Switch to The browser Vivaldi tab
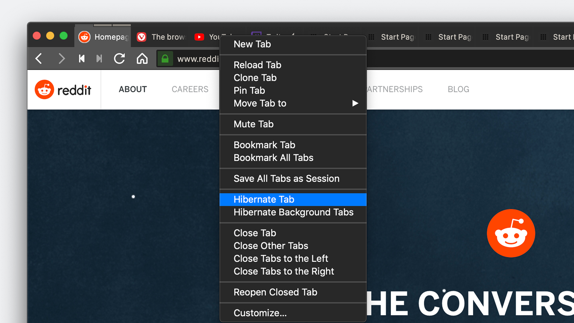Screen dimensions: 574x323 pos(161,37)
